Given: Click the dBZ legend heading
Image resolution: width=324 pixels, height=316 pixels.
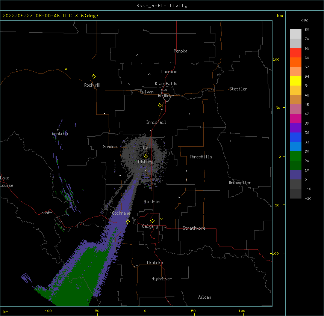Looking at the screenshot, I should click(304, 20).
